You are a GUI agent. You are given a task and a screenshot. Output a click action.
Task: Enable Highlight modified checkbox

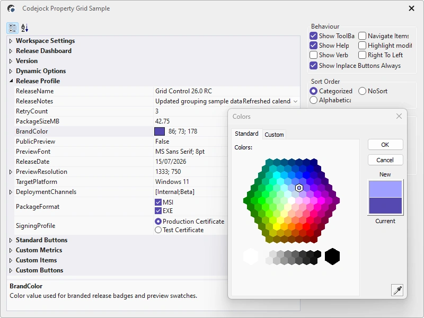362,46
